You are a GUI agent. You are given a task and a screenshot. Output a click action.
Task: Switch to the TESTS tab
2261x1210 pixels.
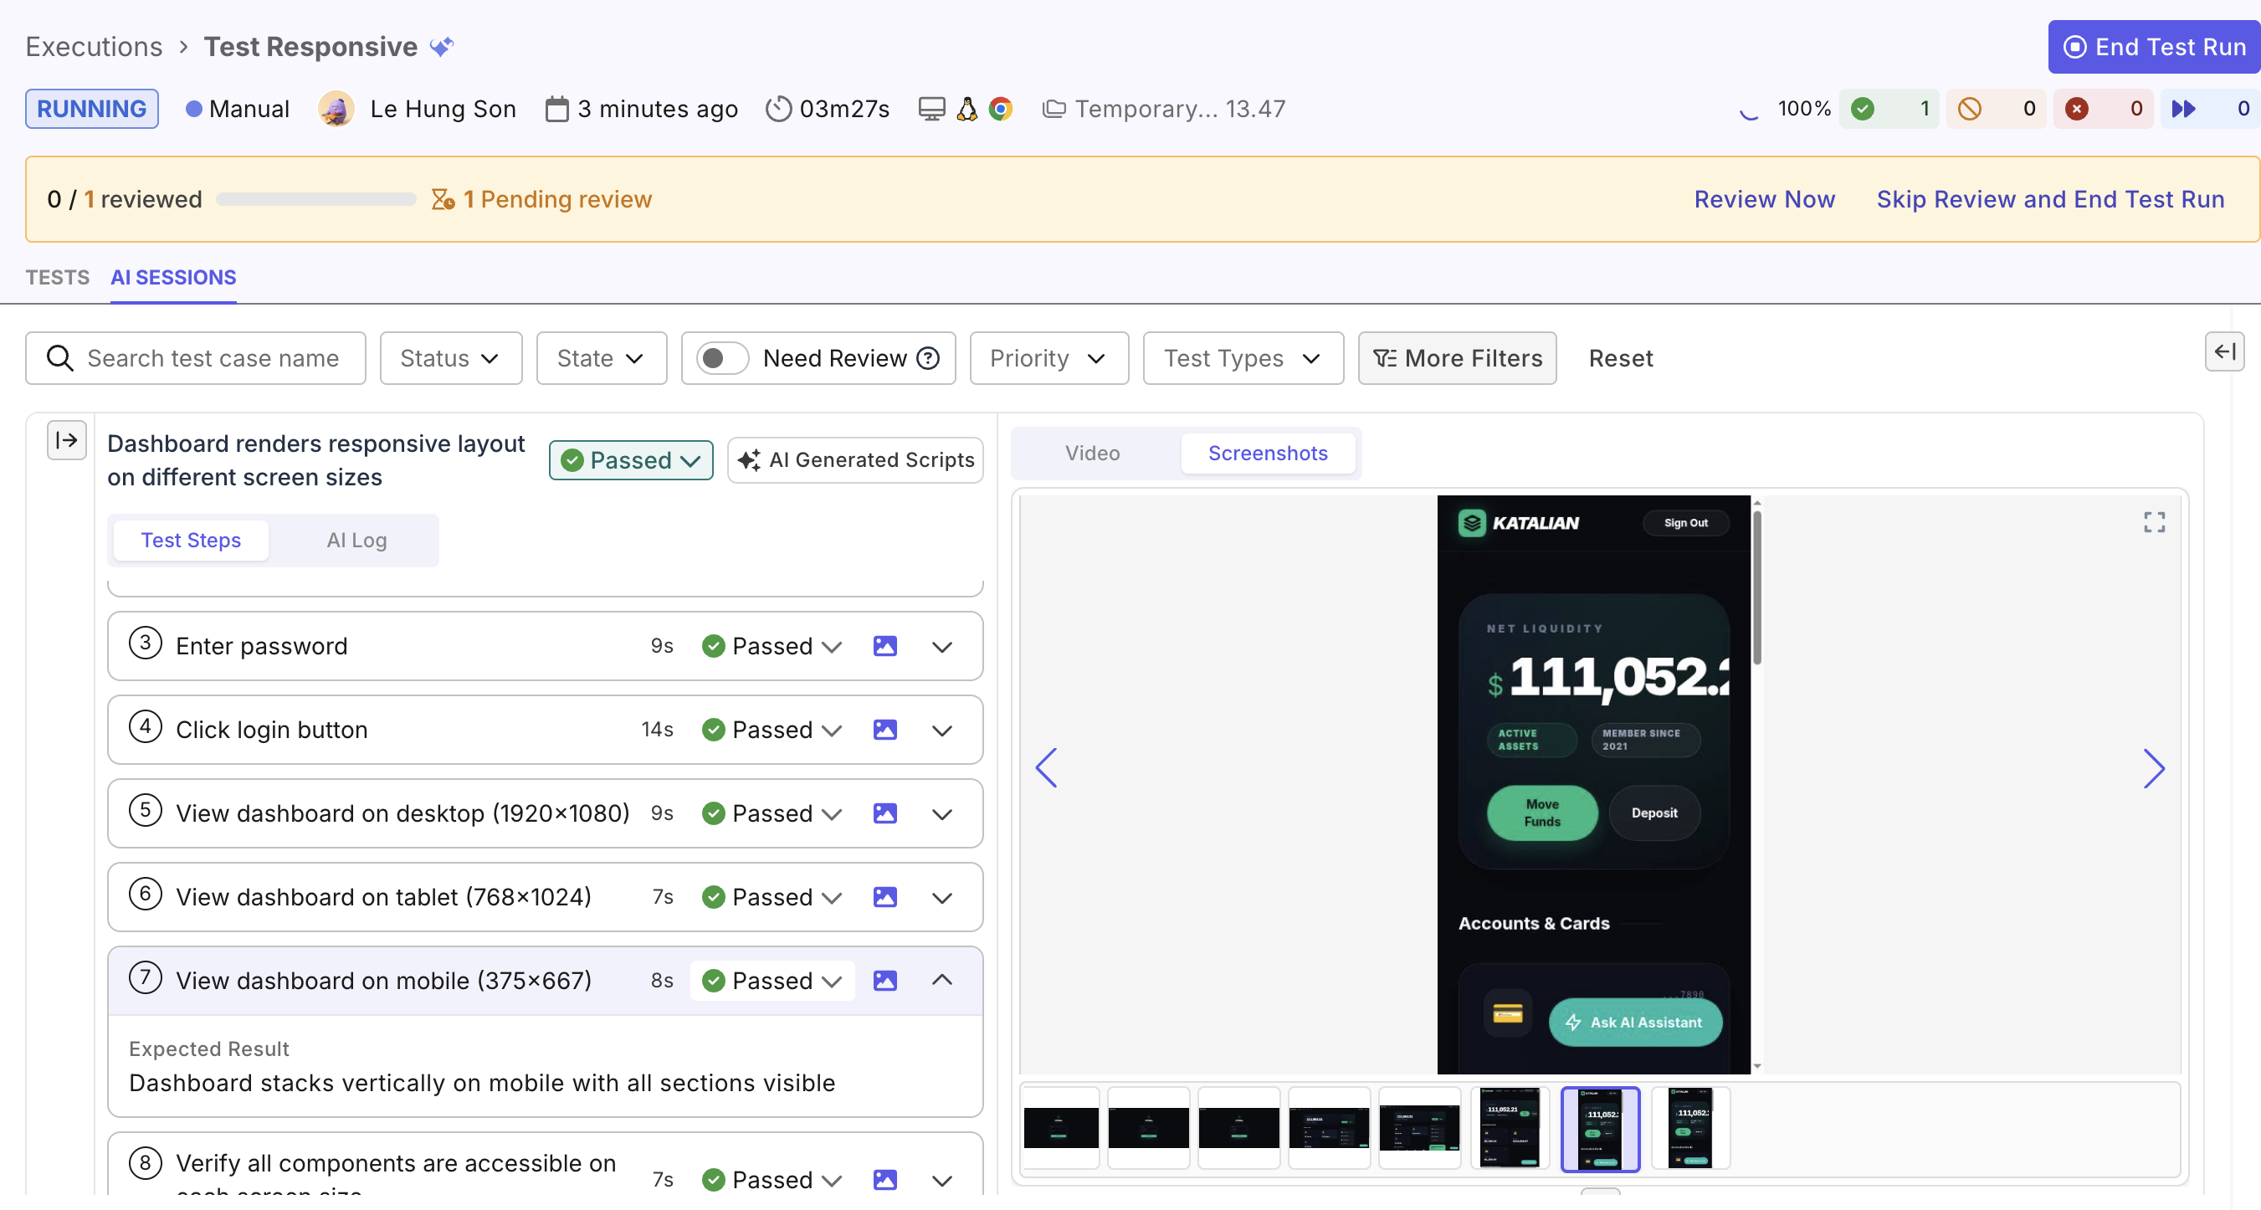tap(57, 277)
